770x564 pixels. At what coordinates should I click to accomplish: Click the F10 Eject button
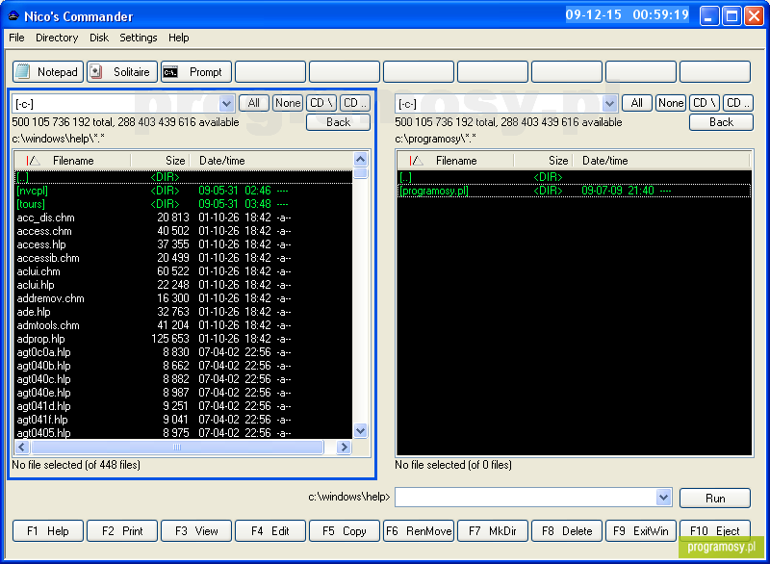715,531
